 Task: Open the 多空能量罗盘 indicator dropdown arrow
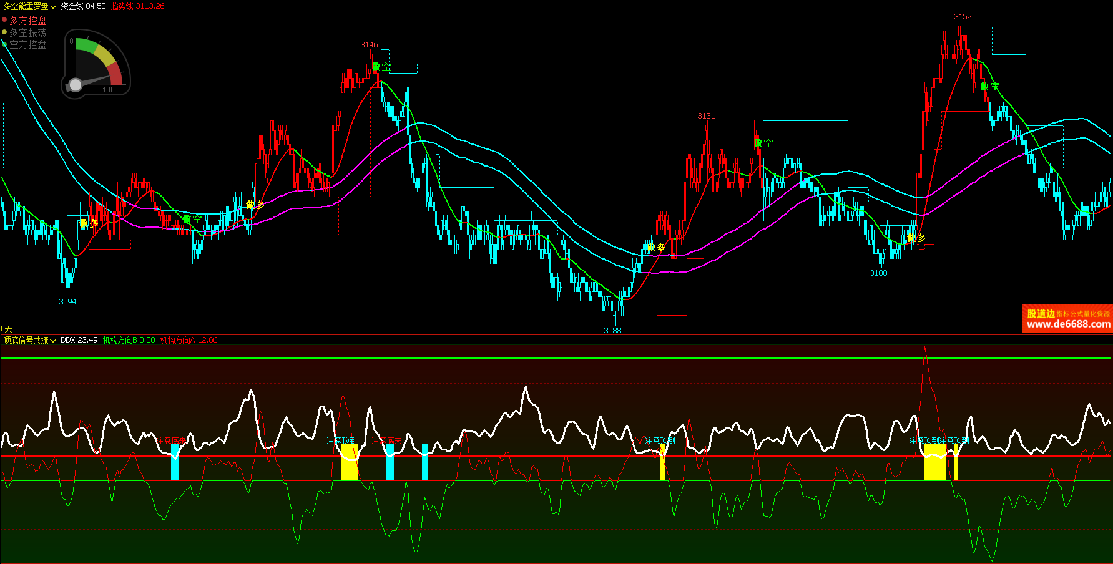(x=53, y=7)
